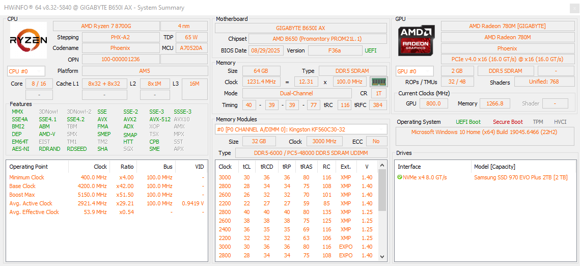Click the memory timings scrollbar thumb
Viewport: 580px width, 266px height.
click(x=382, y=191)
